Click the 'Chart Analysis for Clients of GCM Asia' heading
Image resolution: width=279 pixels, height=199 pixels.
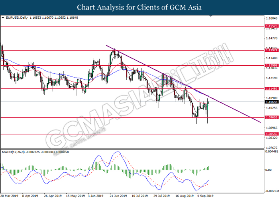[x=139, y=8]
